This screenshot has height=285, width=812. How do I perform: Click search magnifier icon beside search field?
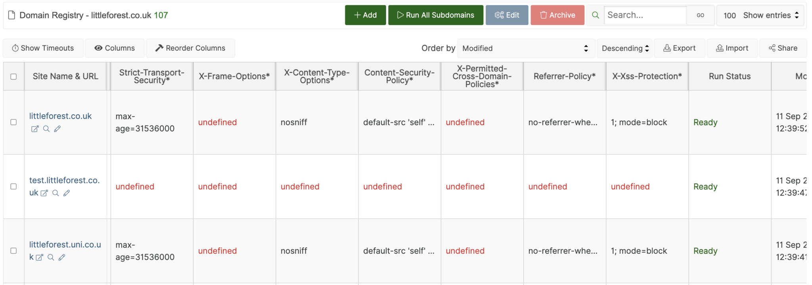(x=595, y=15)
